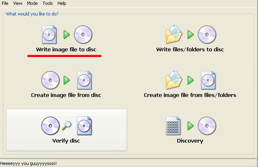The height and width of the screenshot is (167, 258).
Task: Click the Discovery label
Action: tap(190, 141)
